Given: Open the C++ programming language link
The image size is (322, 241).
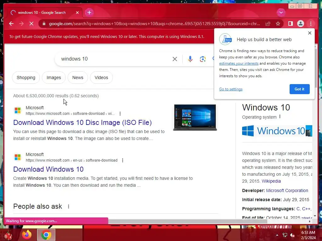Looking at the screenshot, I should tap(306, 209).
